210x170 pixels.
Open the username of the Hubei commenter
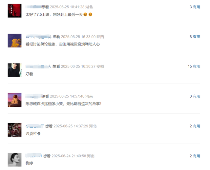pyautogui.click(x=33, y=7)
